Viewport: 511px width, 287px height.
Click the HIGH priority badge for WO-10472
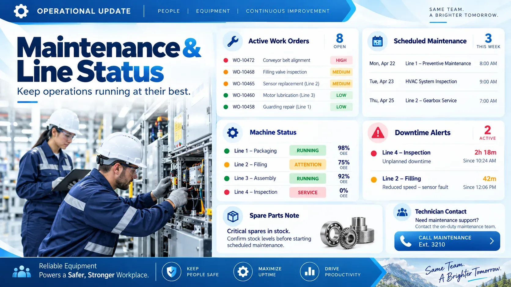(341, 60)
